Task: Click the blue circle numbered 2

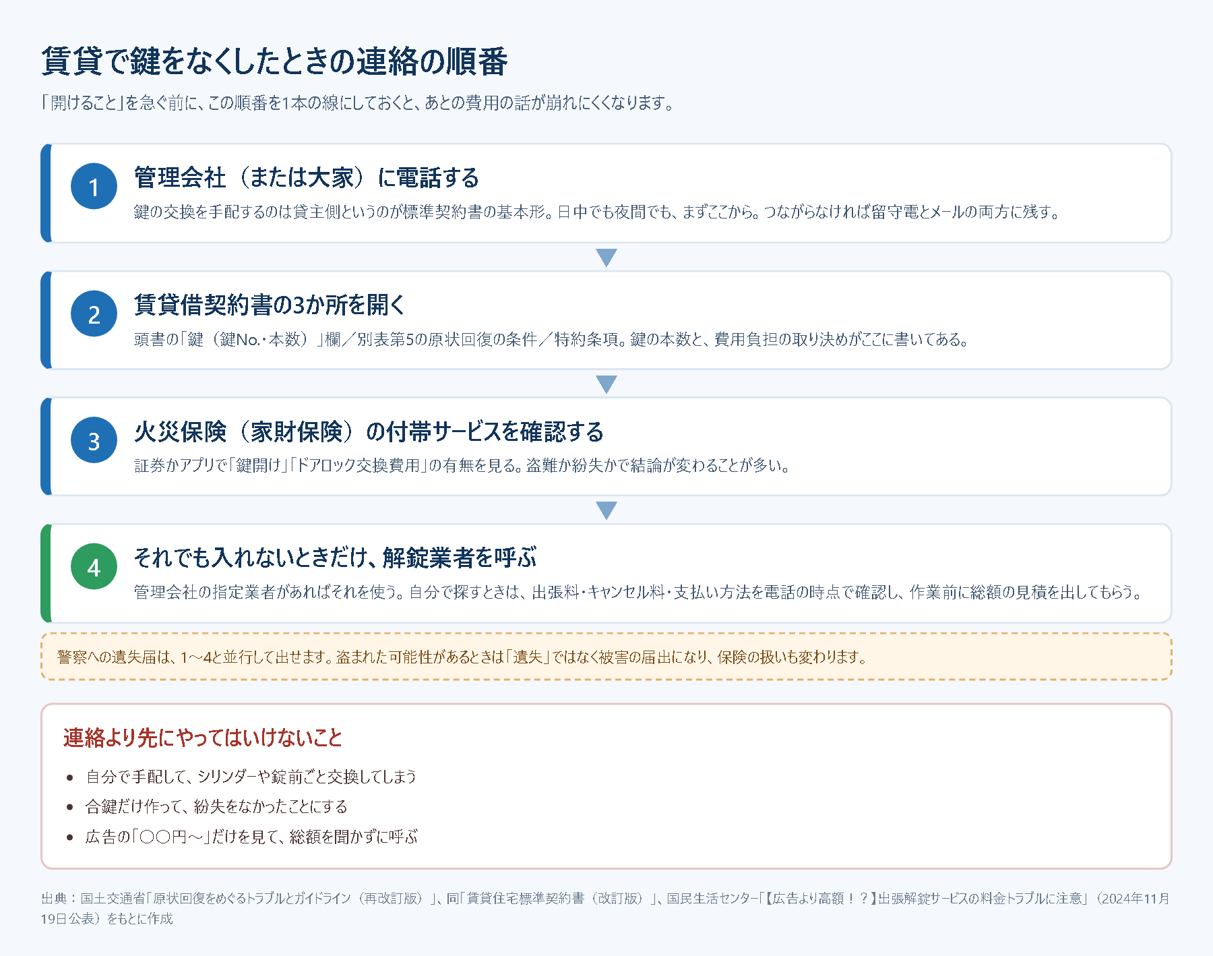Action: tap(94, 313)
